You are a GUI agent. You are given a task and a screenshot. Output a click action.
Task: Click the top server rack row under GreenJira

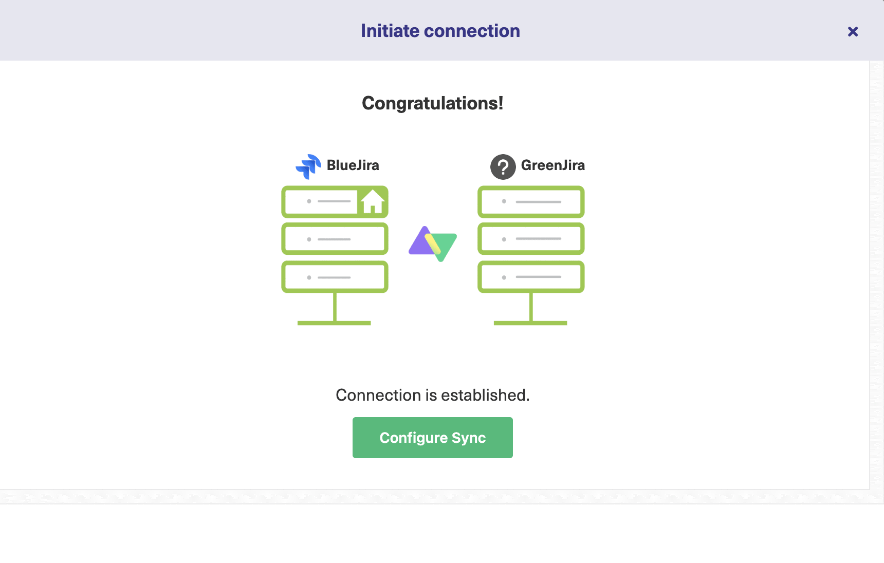[530, 202]
